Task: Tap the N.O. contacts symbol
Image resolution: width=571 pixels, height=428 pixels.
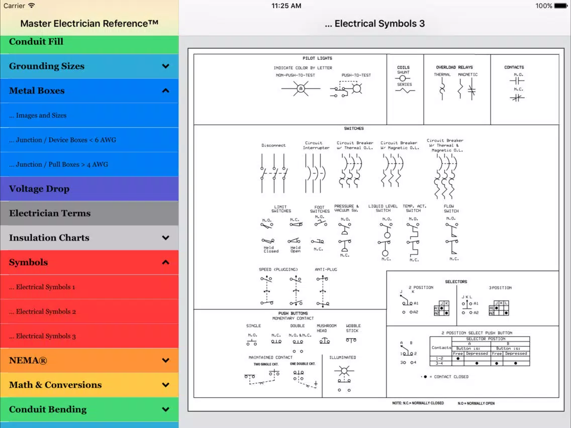Action: (x=517, y=81)
